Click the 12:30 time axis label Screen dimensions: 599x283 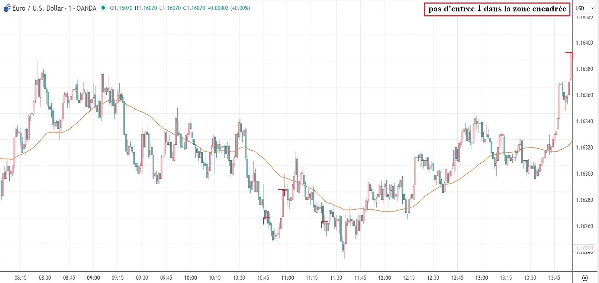coord(433,278)
